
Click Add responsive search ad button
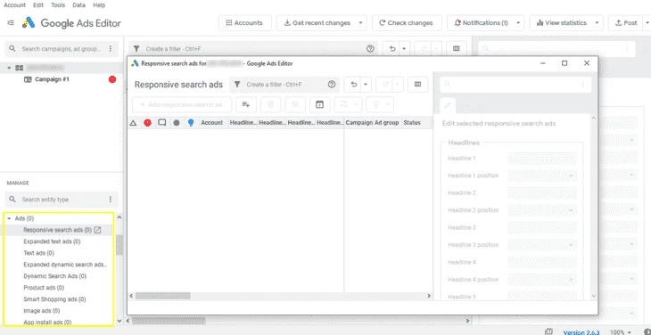pyautogui.click(x=182, y=105)
